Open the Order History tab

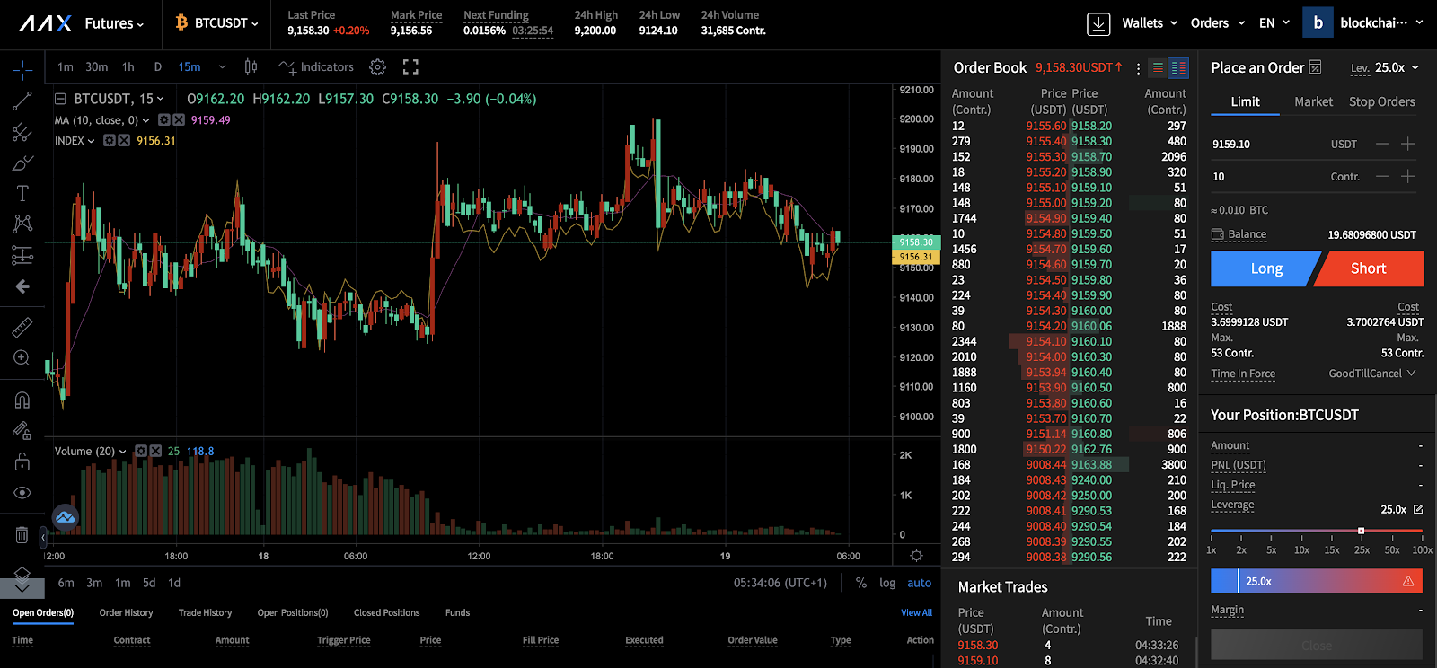(x=126, y=613)
